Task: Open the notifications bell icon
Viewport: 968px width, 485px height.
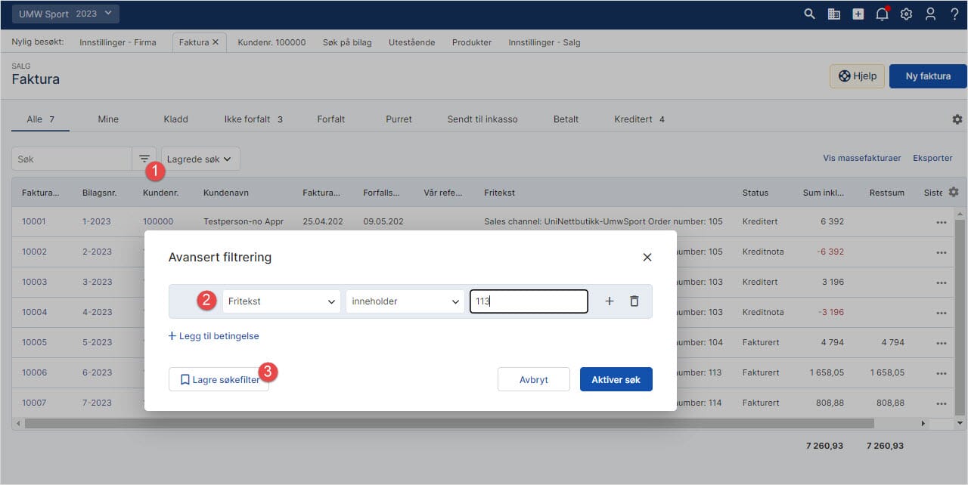Action: [x=882, y=14]
